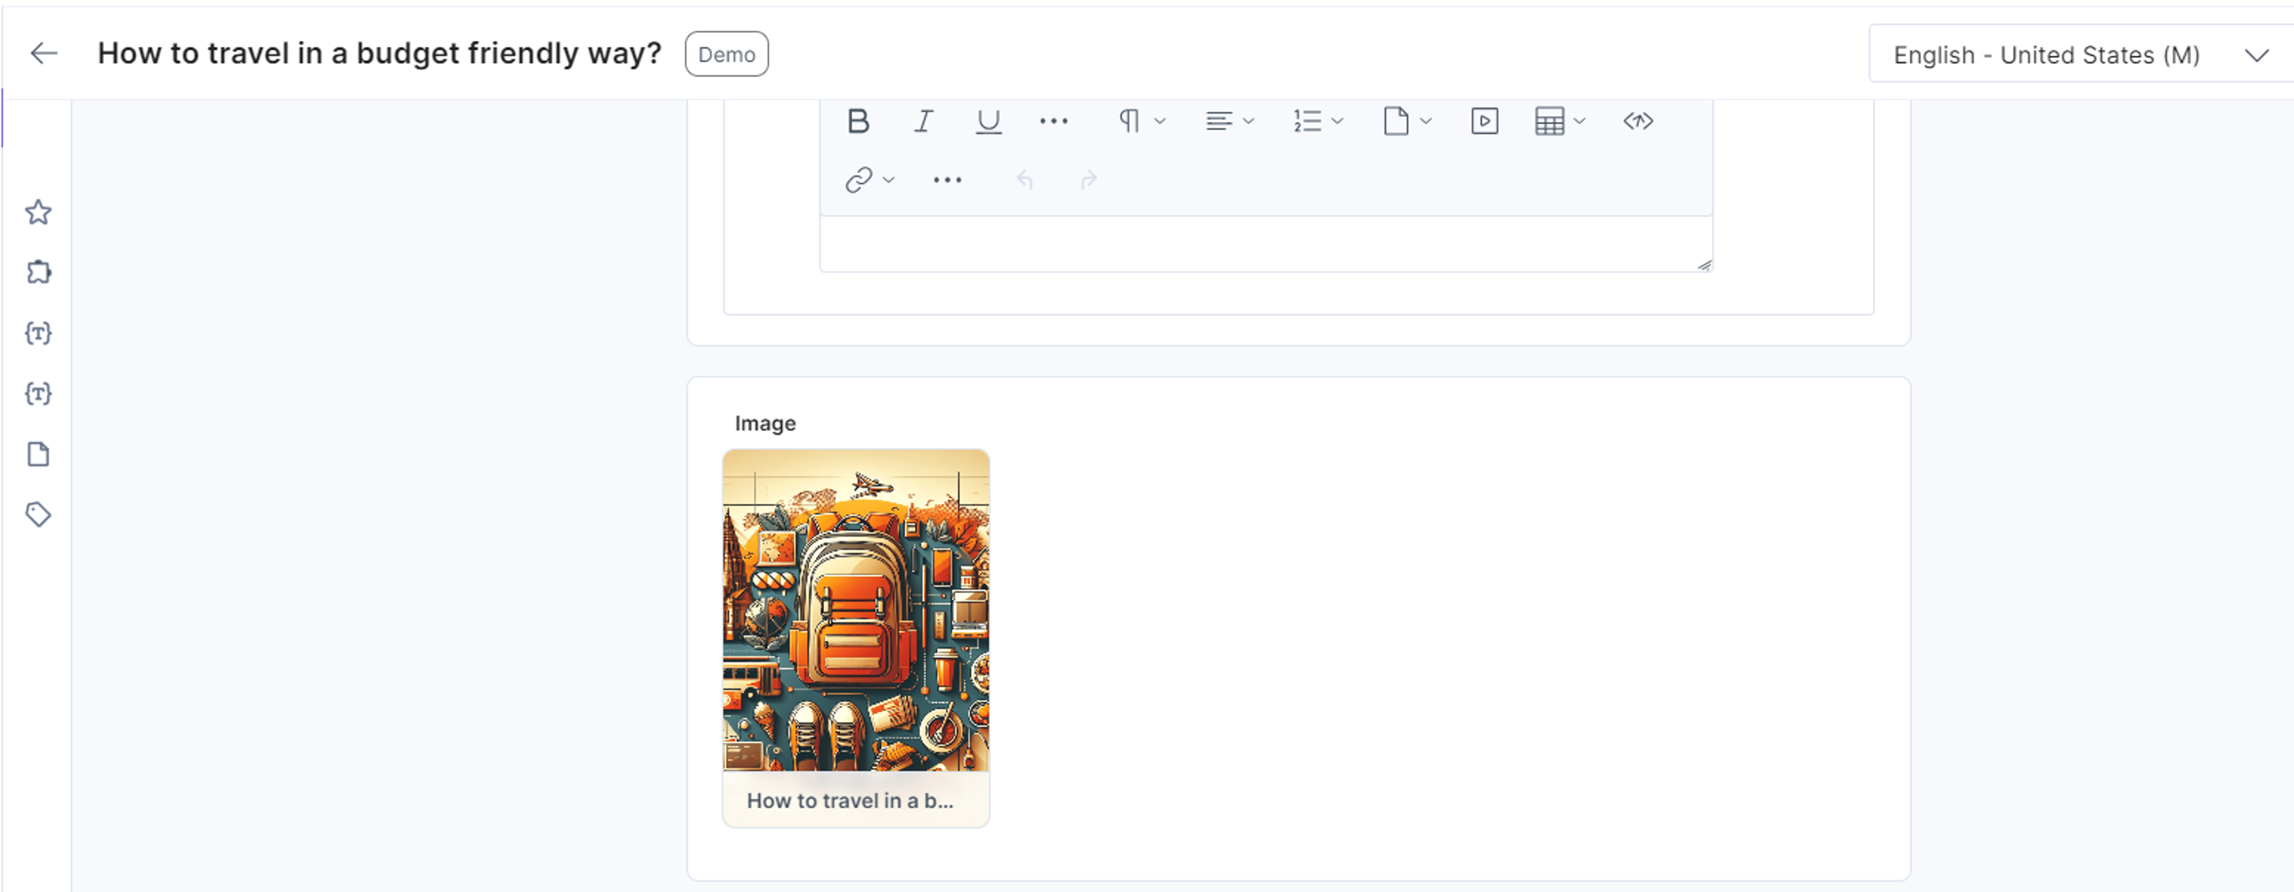Click redo arrow in editor toolbar
The image size is (2294, 892).
point(1088,180)
